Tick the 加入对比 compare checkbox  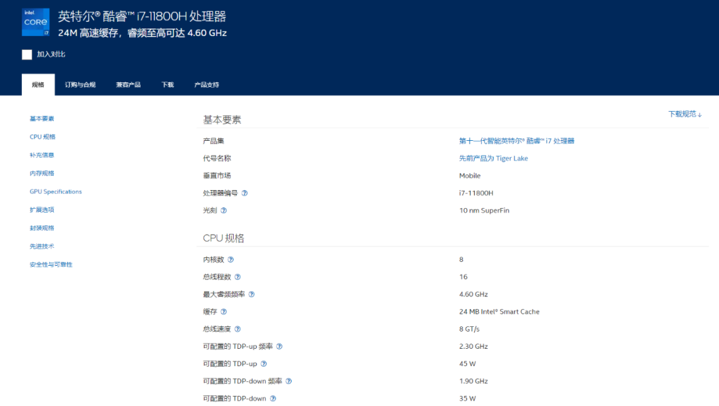pyautogui.click(x=27, y=54)
